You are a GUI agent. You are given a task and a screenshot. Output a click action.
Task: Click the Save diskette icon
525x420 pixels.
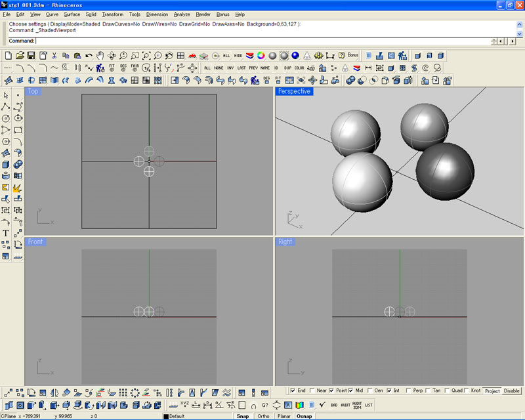(31, 56)
